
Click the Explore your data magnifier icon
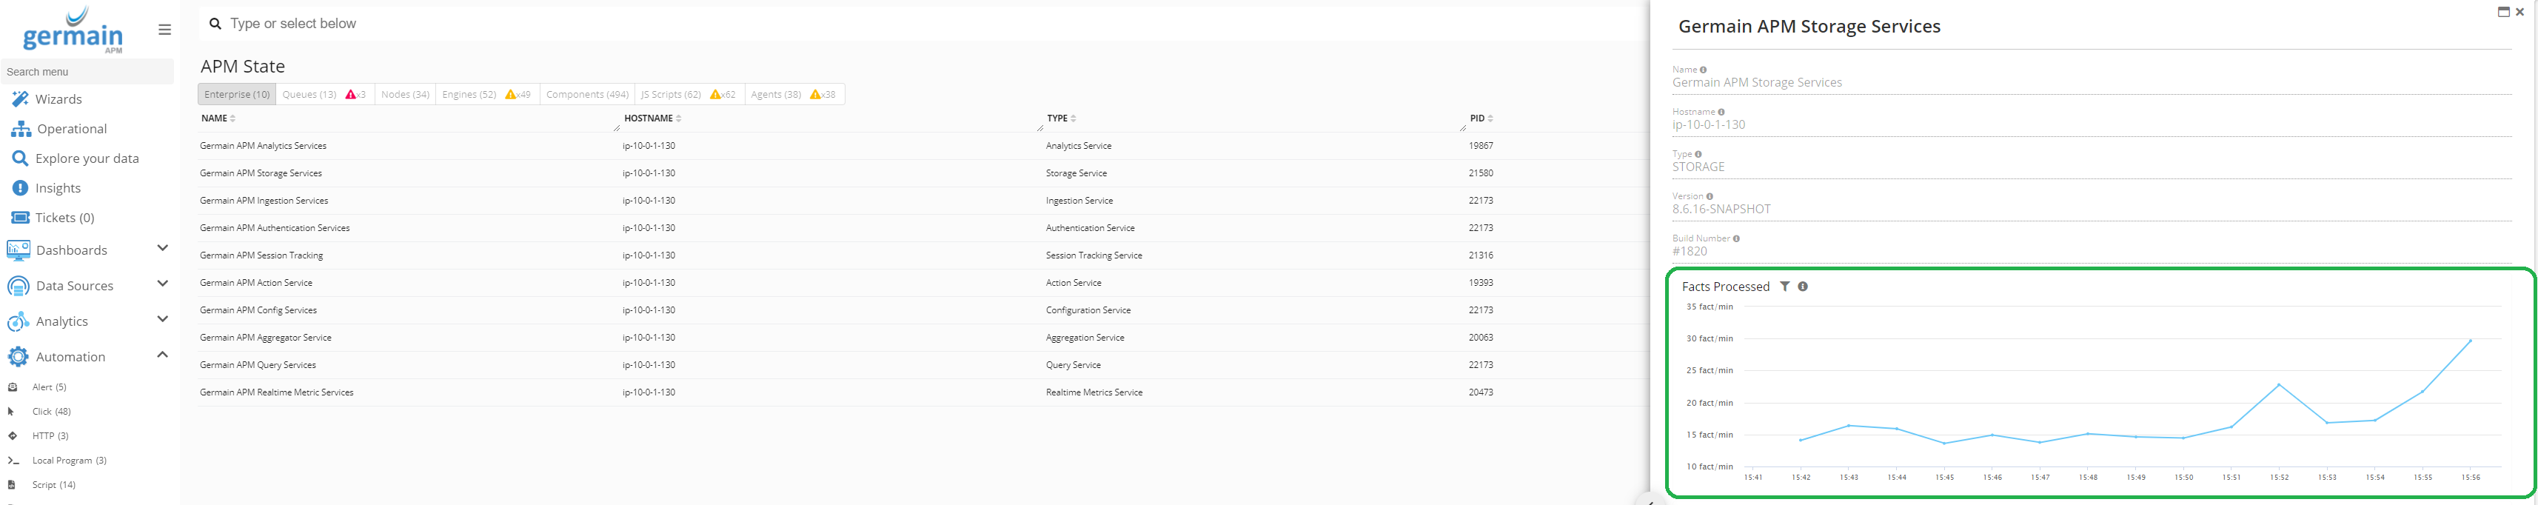pyautogui.click(x=20, y=158)
